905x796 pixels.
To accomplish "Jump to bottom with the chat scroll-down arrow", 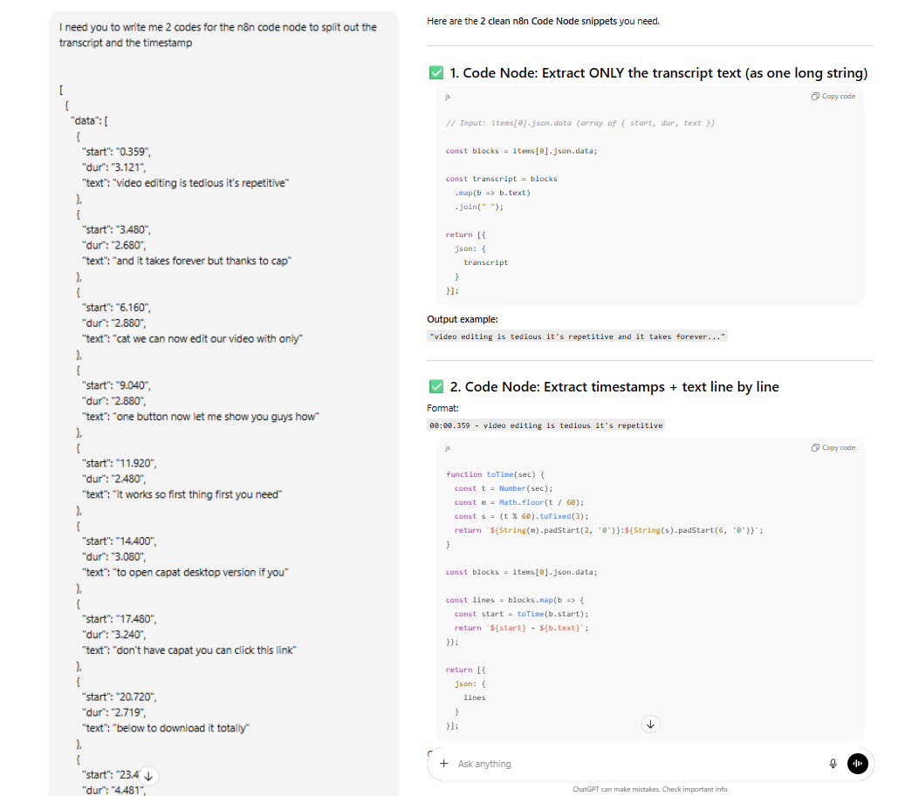I will tap(650, 725).
